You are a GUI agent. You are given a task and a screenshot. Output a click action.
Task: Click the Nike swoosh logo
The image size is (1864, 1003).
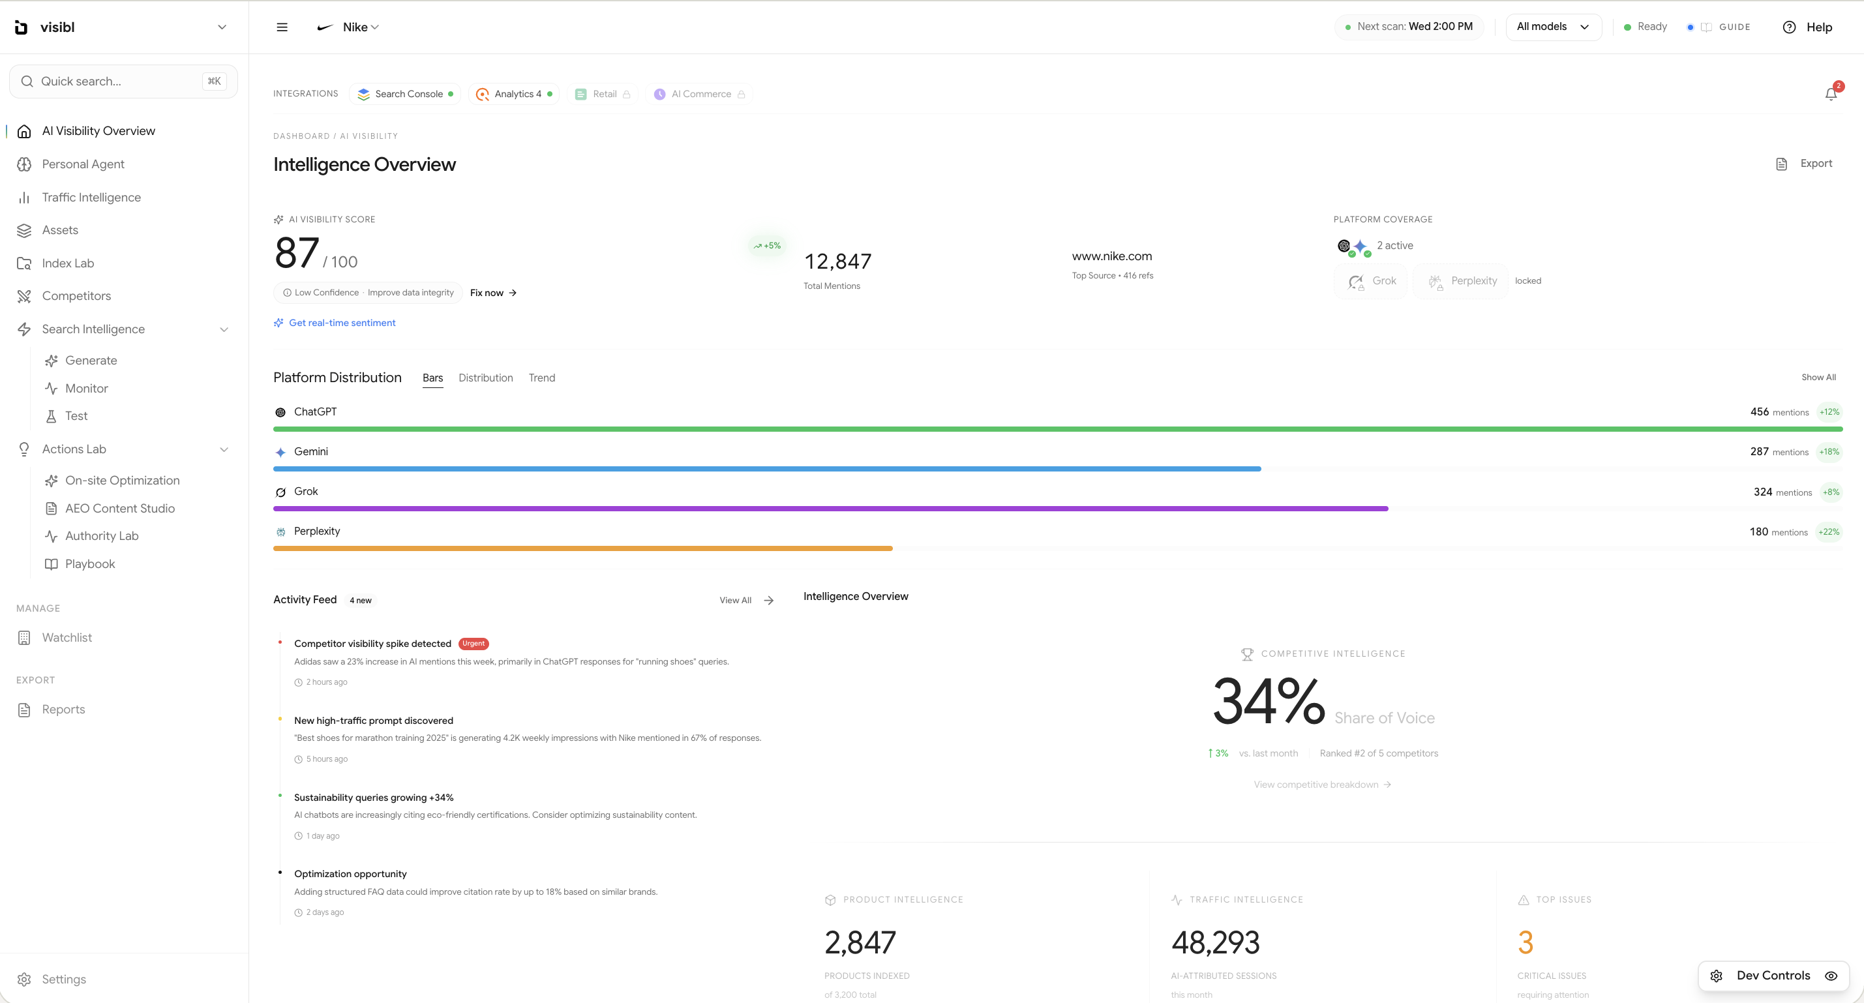pyautogui.click(x=325, y=27)
